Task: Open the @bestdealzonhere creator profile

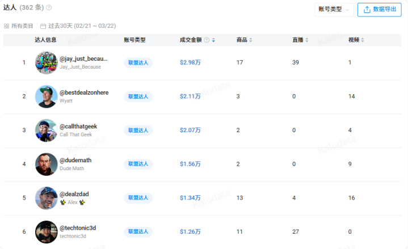Action: pyautogui.click(x=84, y=92)
